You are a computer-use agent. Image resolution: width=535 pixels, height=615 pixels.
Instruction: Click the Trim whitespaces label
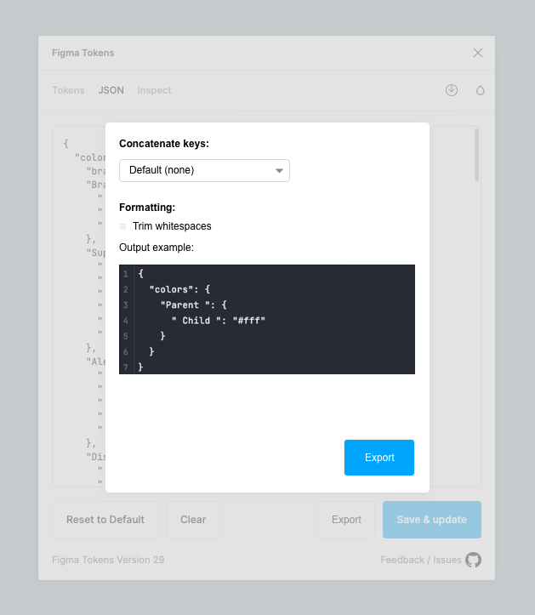(172, 226)
